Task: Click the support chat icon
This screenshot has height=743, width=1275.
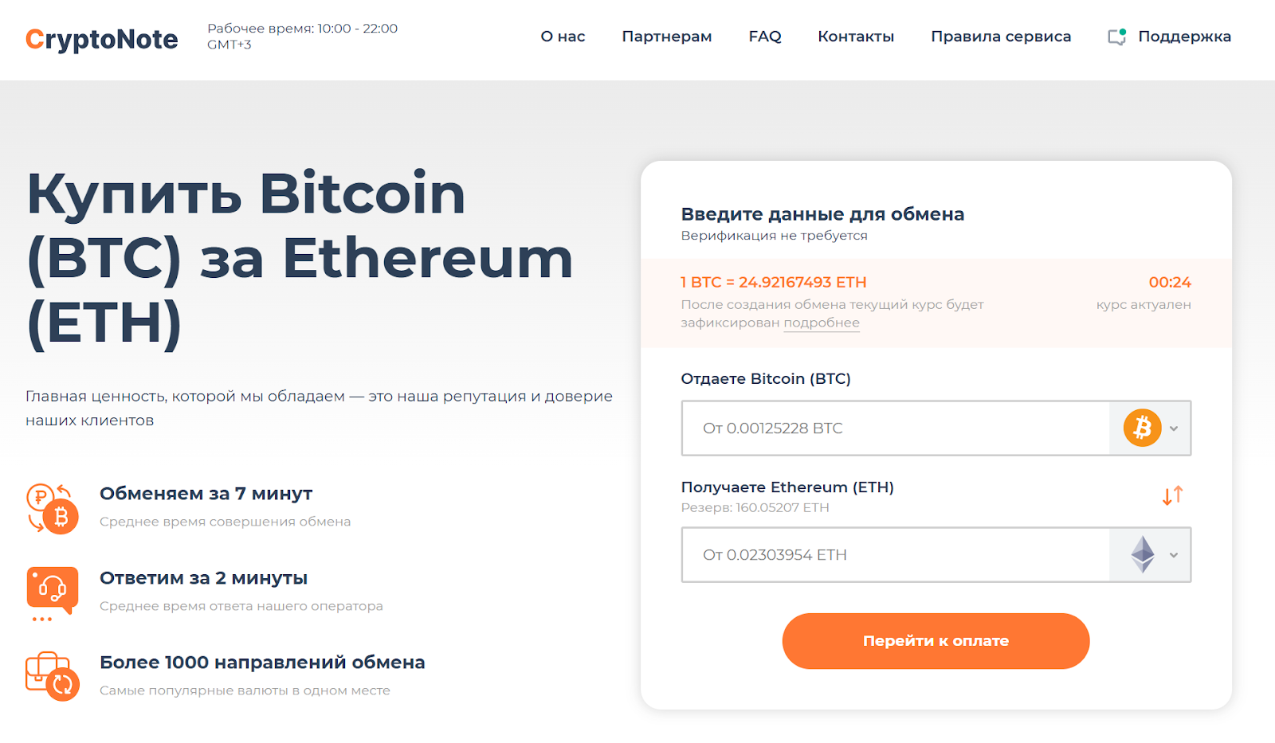Action: (1116, 37)
